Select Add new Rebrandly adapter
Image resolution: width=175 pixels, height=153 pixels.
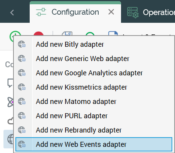click(x=94, y=130)
